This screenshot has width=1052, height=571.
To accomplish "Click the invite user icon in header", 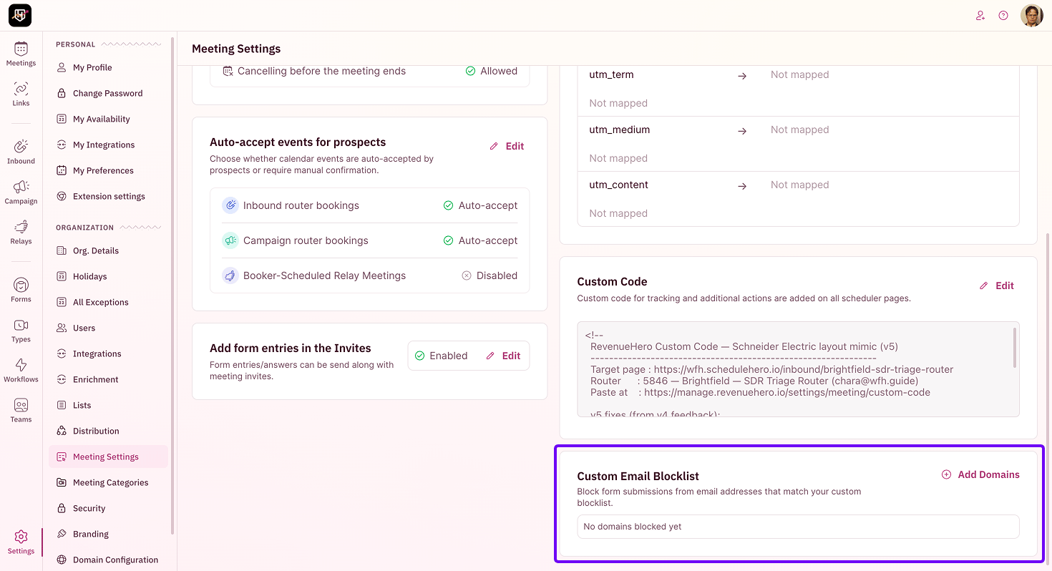I will coord(980,15).
